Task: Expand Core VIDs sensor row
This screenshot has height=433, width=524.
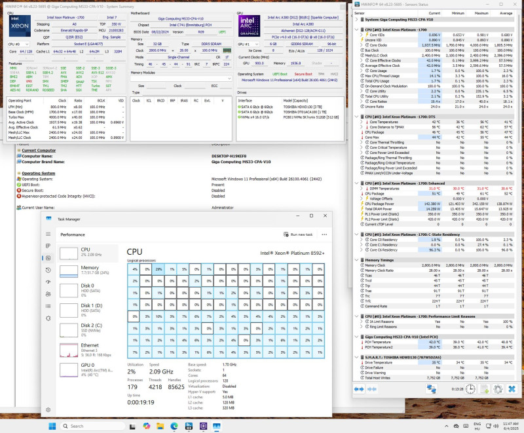Action: (362, 35)
